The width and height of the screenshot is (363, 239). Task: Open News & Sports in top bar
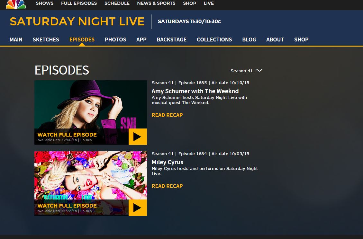click(x=156, y=3)
